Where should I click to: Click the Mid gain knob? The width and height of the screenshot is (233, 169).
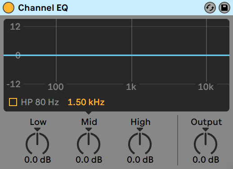[89, 143]
